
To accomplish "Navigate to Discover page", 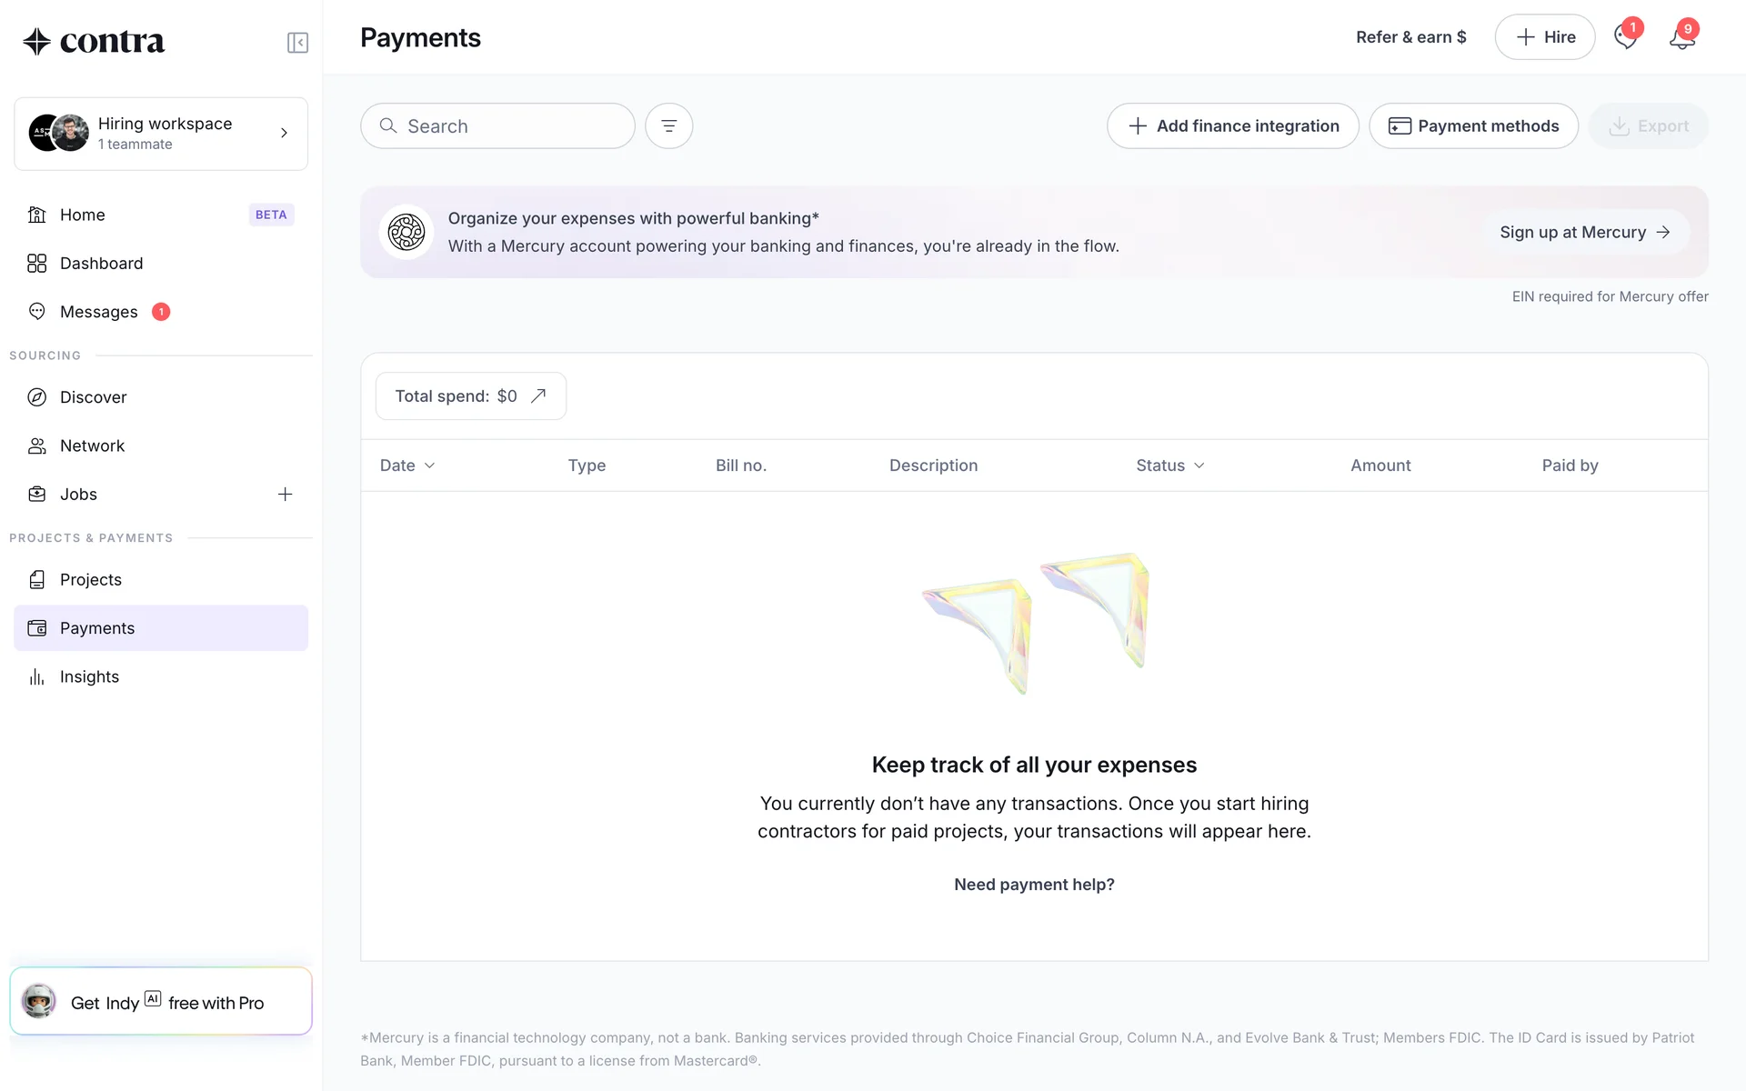I will coord(93,397).
